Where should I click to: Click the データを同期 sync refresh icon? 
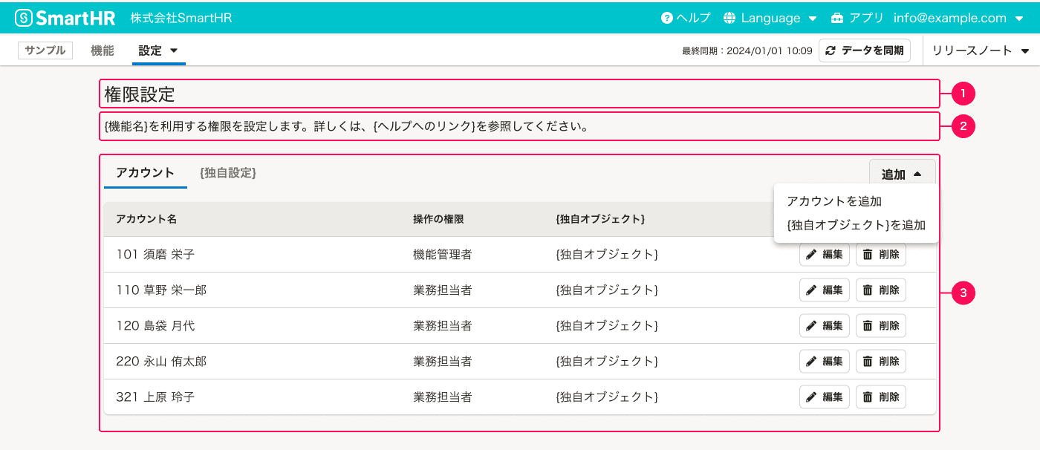(x=830, y=50)
